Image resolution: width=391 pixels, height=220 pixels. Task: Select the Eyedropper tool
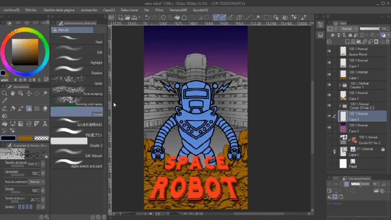(x=4, y=101)
